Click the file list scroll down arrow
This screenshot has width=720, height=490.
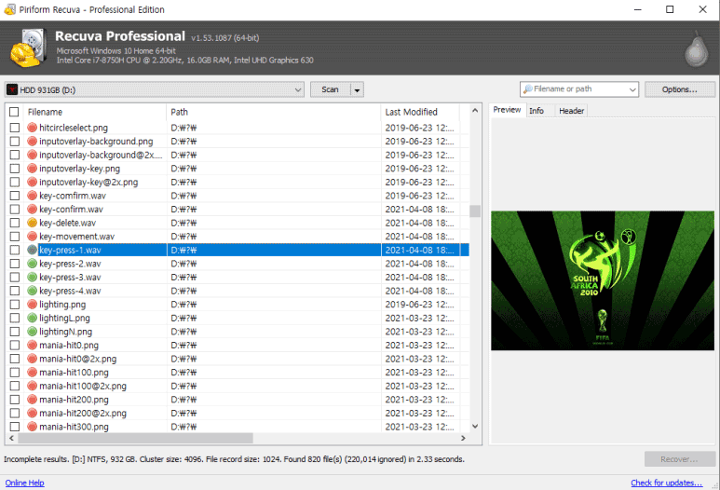pos(475,426)
